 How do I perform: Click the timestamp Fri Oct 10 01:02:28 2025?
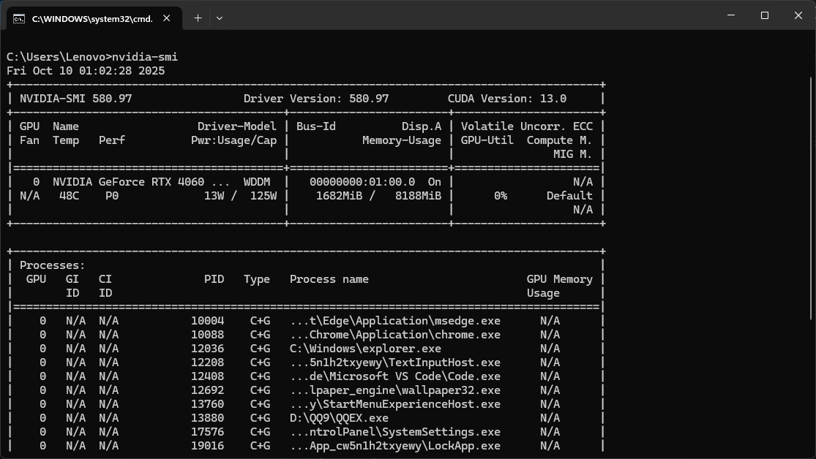(x=86, y=71)
